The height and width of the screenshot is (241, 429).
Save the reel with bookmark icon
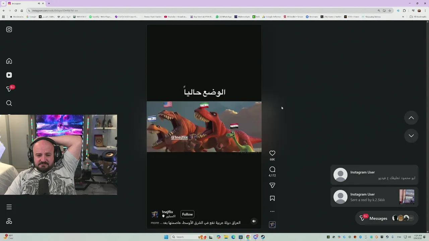tap(272, 198)
